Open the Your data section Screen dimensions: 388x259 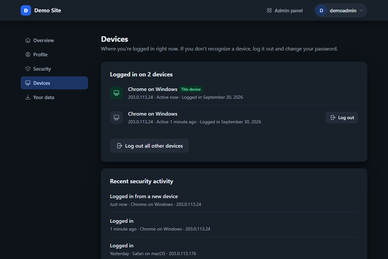click(54, 97)
